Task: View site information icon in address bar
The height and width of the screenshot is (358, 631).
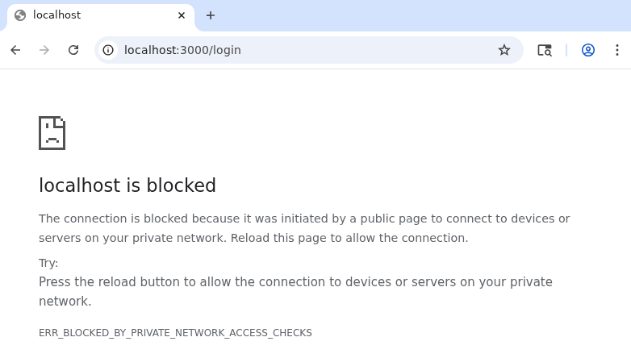Action: [x=108, y=50]
